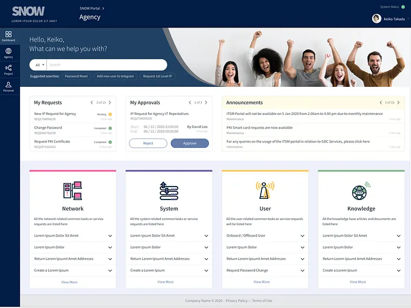The image size is (411, 308).
Task: Click into the Search input field
Action: tap(107, 65)
